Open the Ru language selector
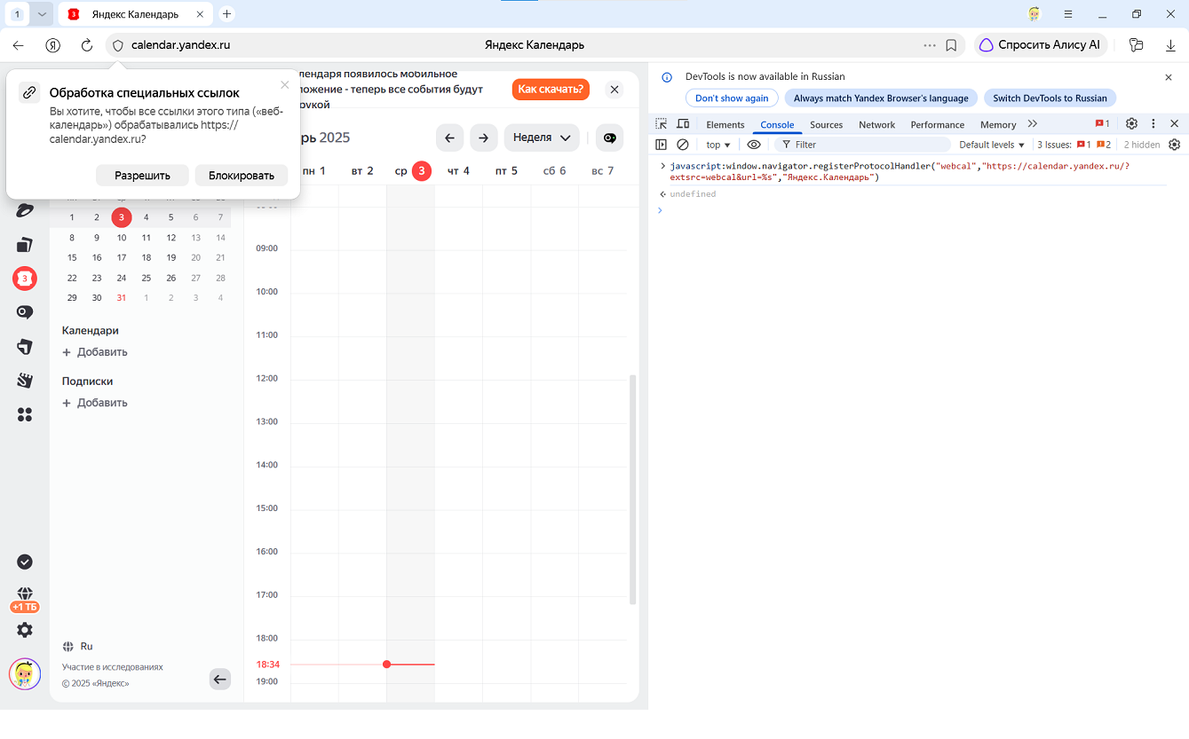This screenshot has height=739, width=1189. point(78,647)
